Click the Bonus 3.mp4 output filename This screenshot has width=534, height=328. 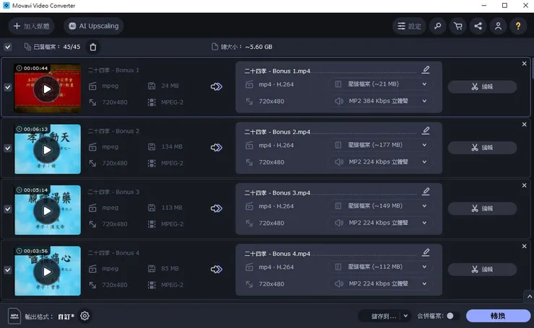[x=277, y=193]
